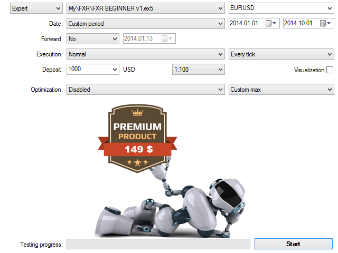The image size is (338, 253).
Task: Open calendar for start date 2014.01.01
Action: (x=271, y=23)
